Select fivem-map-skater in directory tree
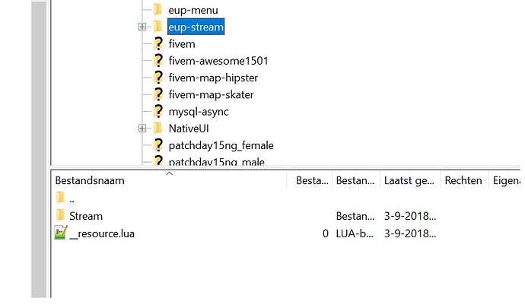 coord(211,94)
